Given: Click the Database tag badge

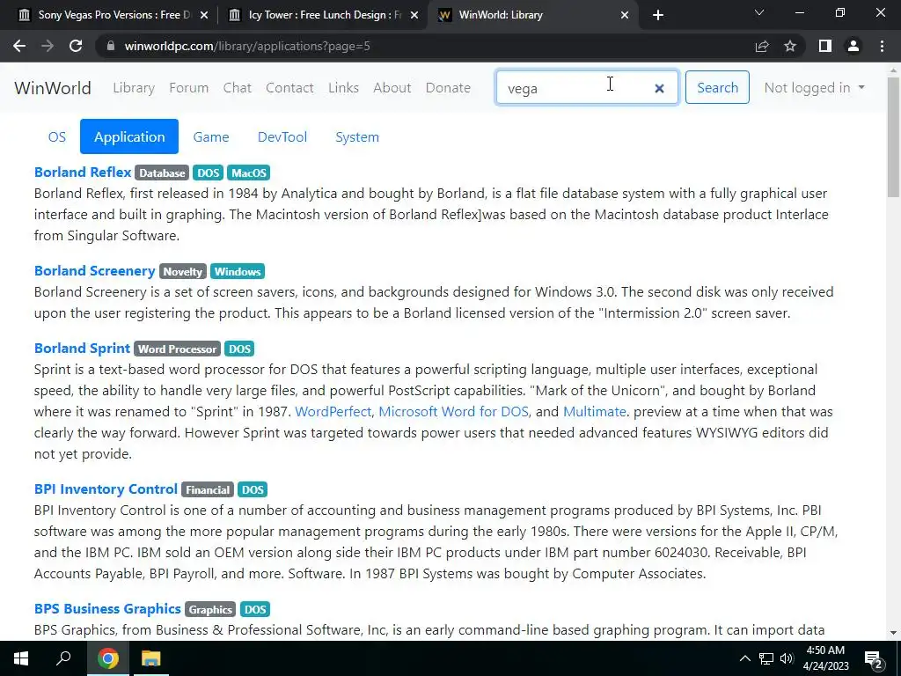Looking at the screenshot, I should click(x=162, y=173).
